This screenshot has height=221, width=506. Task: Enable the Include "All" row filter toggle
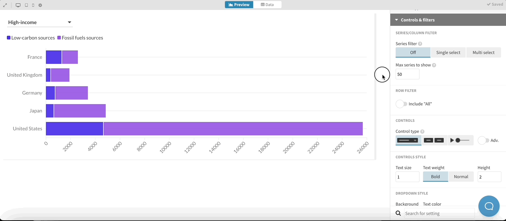pos(401,104)
